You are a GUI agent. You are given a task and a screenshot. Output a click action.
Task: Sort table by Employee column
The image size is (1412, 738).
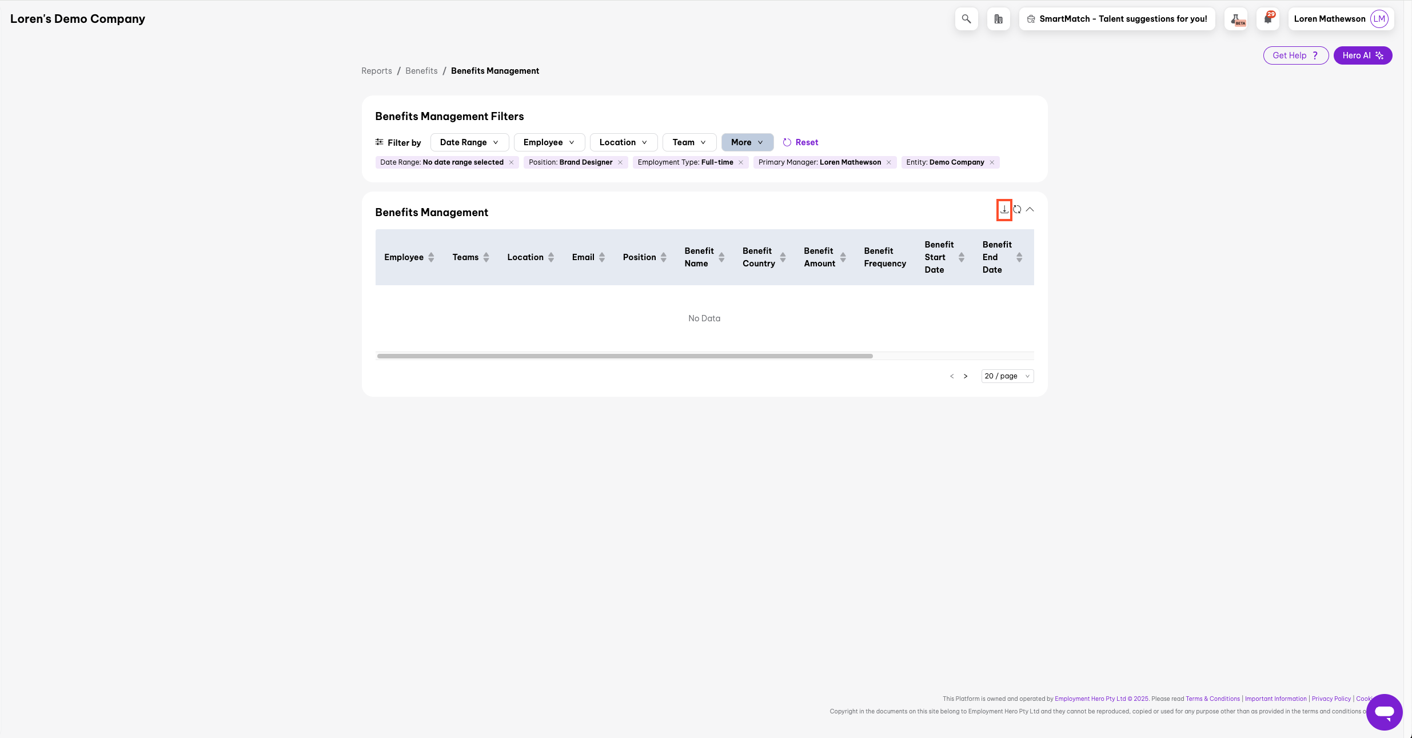pos(431,257)
